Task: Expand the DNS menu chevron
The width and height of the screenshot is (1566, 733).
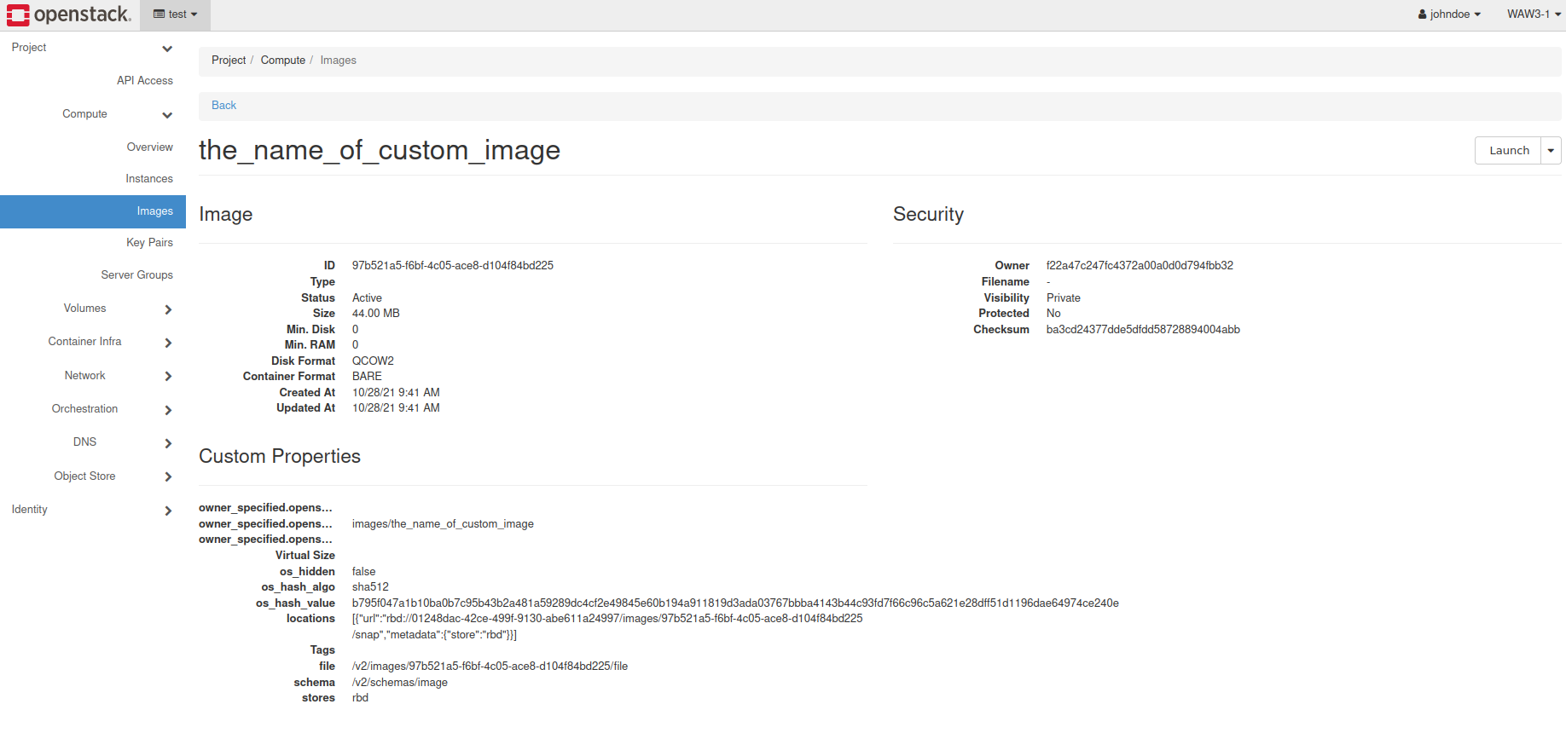Action: tap(168, 443)
